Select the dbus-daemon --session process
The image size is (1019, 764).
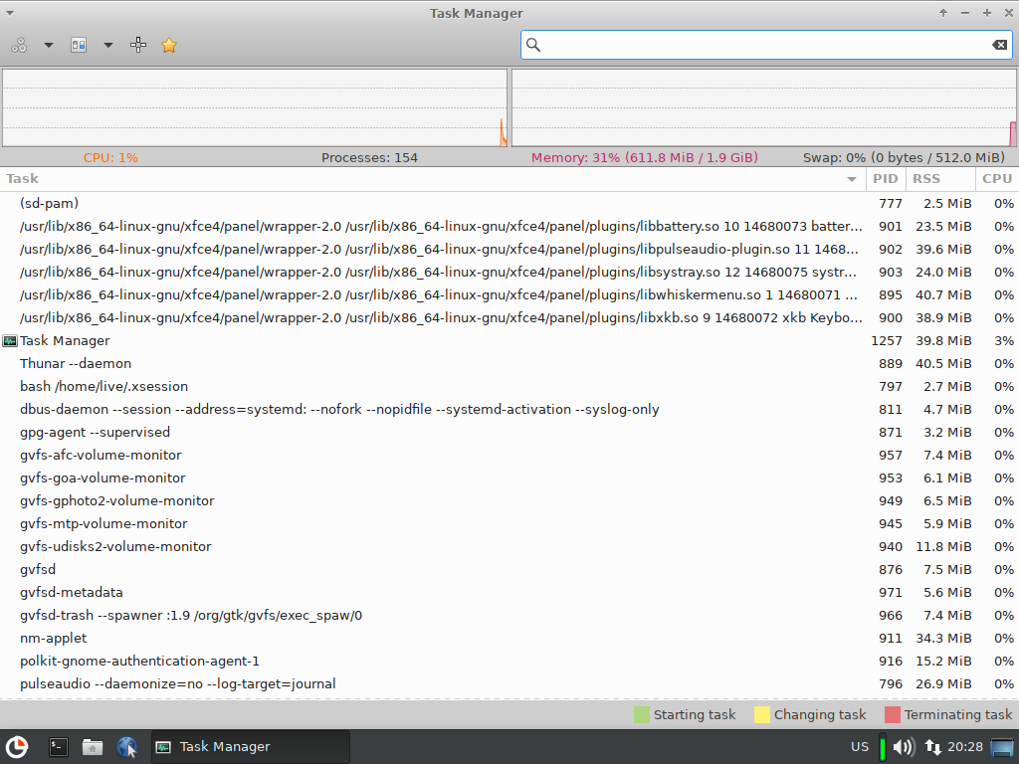coord(509,409)
